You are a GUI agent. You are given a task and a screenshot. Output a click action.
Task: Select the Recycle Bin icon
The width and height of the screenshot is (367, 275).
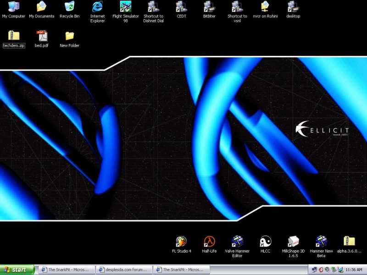click(x=69, y=6)
